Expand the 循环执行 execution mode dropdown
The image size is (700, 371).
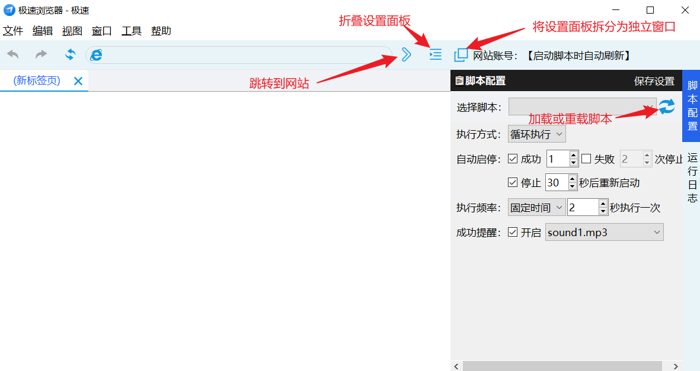(x=536, y=134)
